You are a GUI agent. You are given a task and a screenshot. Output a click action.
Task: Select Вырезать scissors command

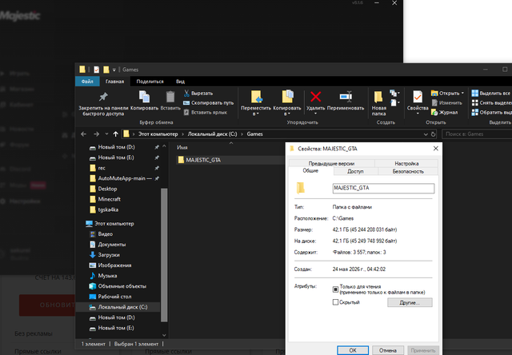pyautogui.click(x=198, y=94)
